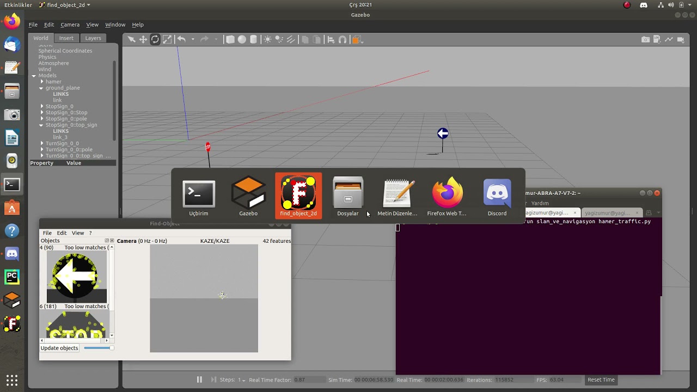Viewport: 697px width, 392px height.
Task: Pause the simulation
Action: [x=199, y=379]
